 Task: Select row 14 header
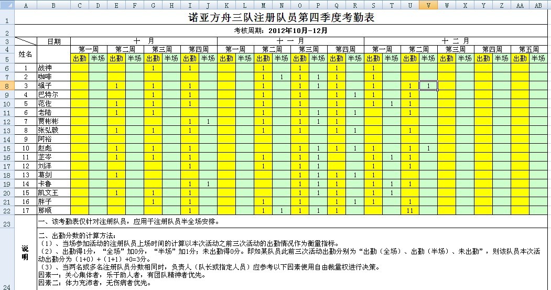tap(7, 139)
